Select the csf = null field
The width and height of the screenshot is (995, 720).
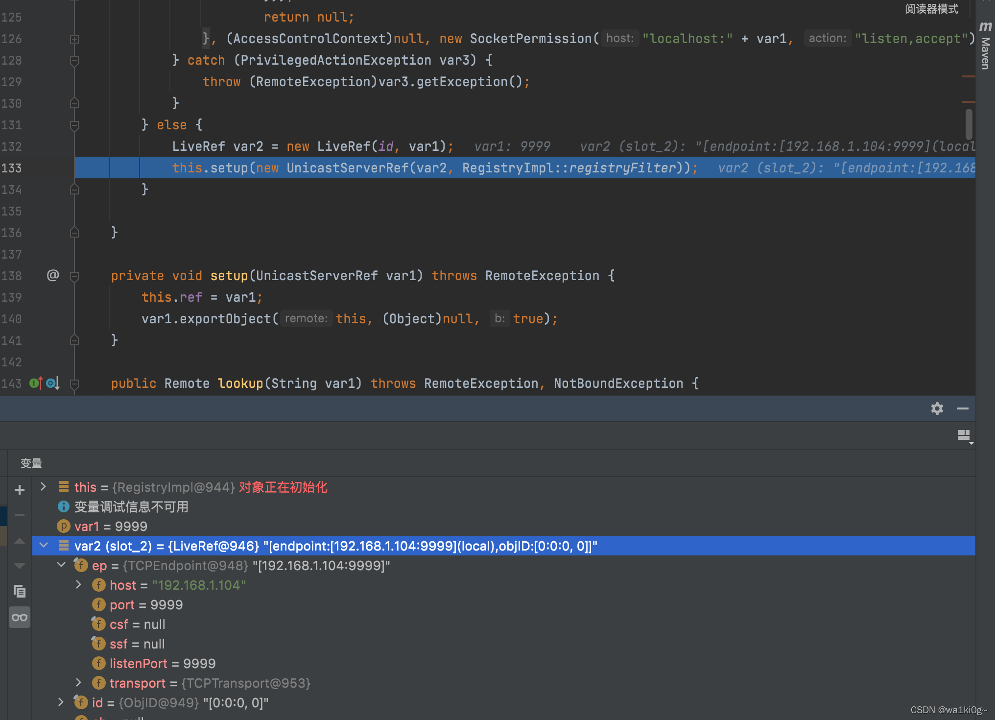click(503, 624)
